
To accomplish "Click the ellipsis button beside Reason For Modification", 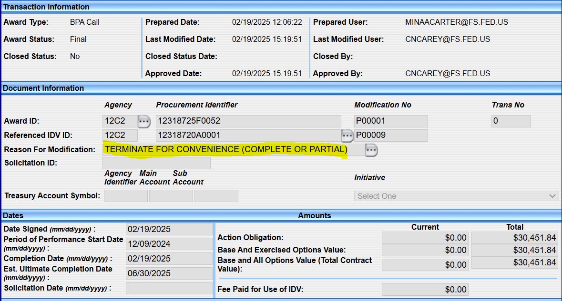I will click(371, 150).
